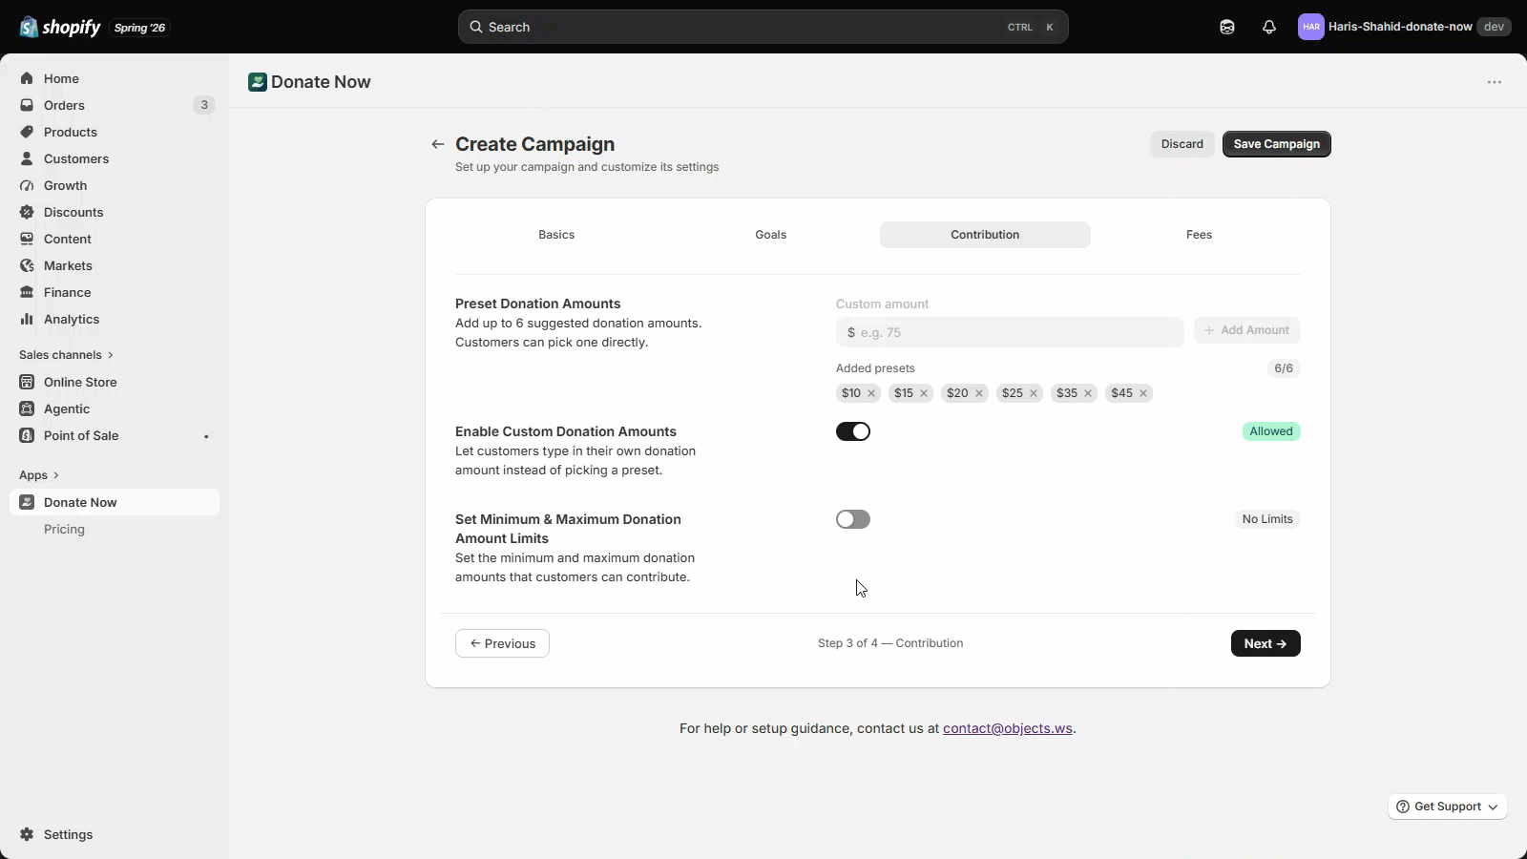Screen dimensions: 1527x859
Task: Click the Analytics bar chart icon
Action: click(27, 319)
